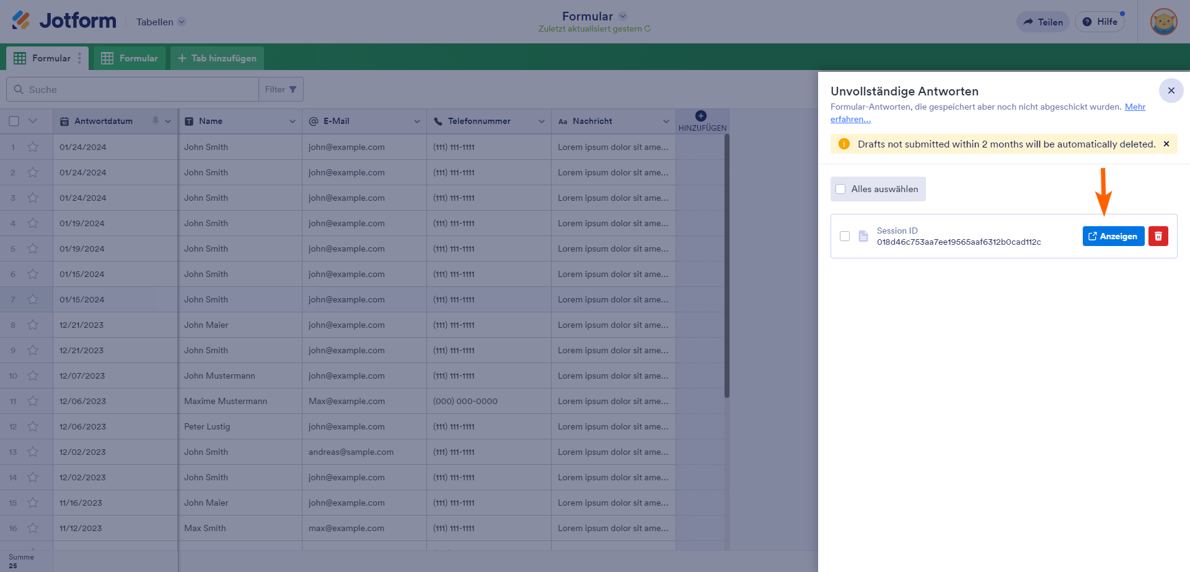Image resolution: width=1190 pixels, height=572 pixels.
Task: Click the calendar icon in Antwortdatum header
Action: (x=64, y=121)
